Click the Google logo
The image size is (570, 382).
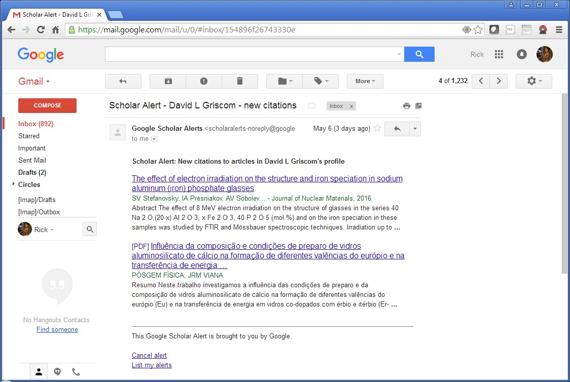(41, 55)
